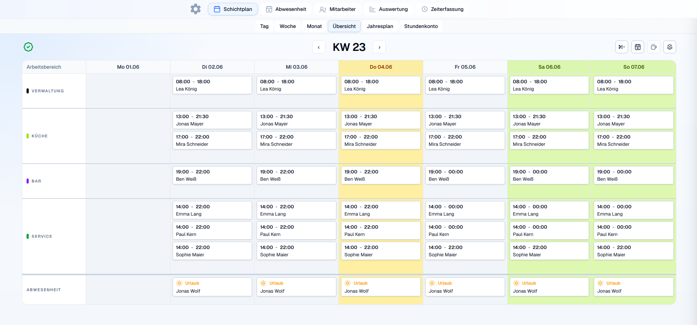The width and height of the screenshot is (697, 325).
Task: Open Ben Weiß shift on Di 02.06
Action: tap(212, 175)
